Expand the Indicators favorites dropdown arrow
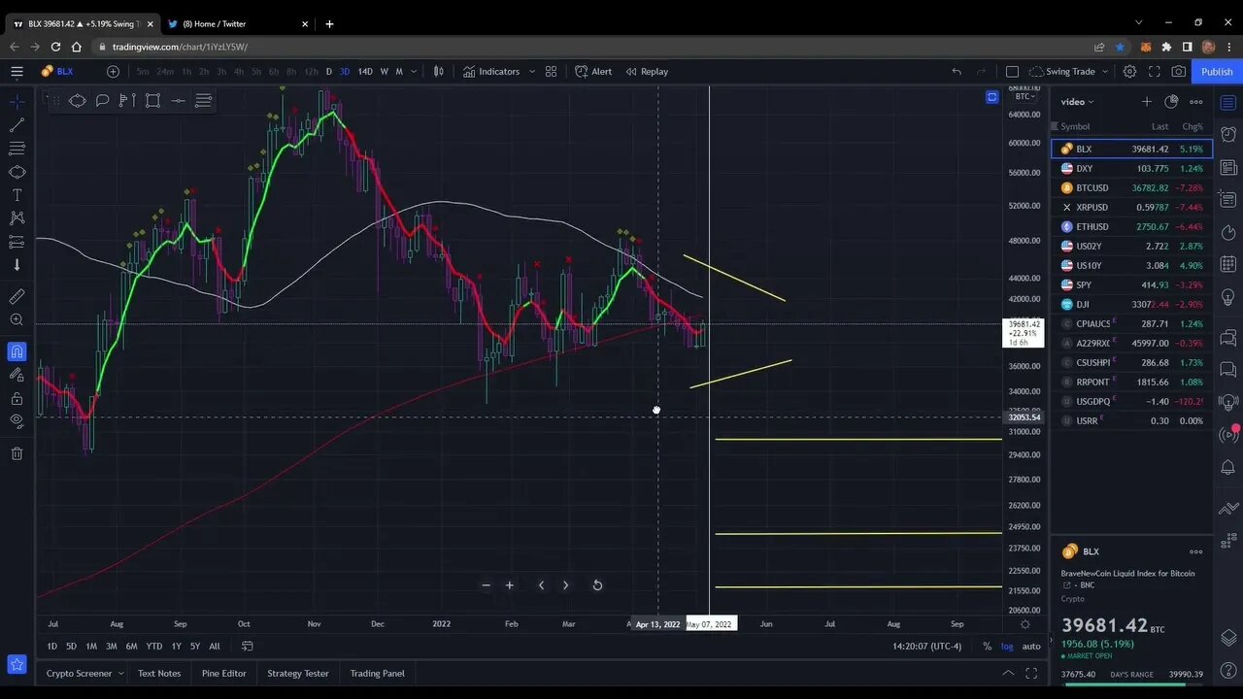Screen dimensions: 1243x699 (x=531, y=71)
